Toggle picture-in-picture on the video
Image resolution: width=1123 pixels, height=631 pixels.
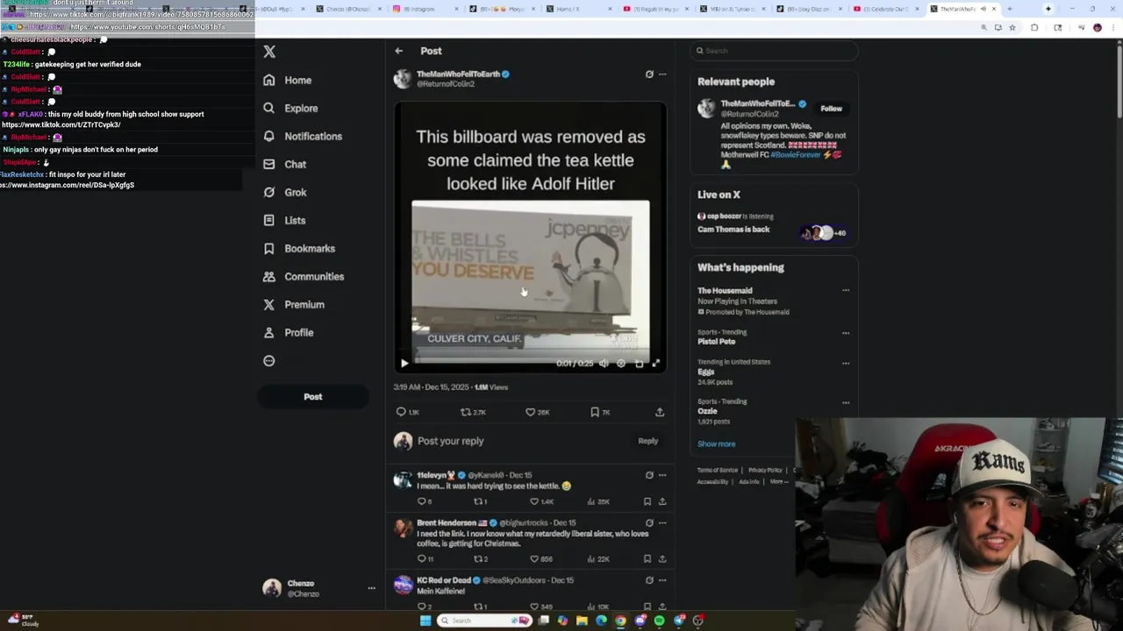coord(639,363)
